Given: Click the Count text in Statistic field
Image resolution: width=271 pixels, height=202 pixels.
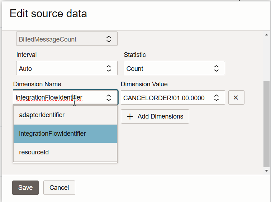Looking at the screenshot, I should [x=135, y=68].
